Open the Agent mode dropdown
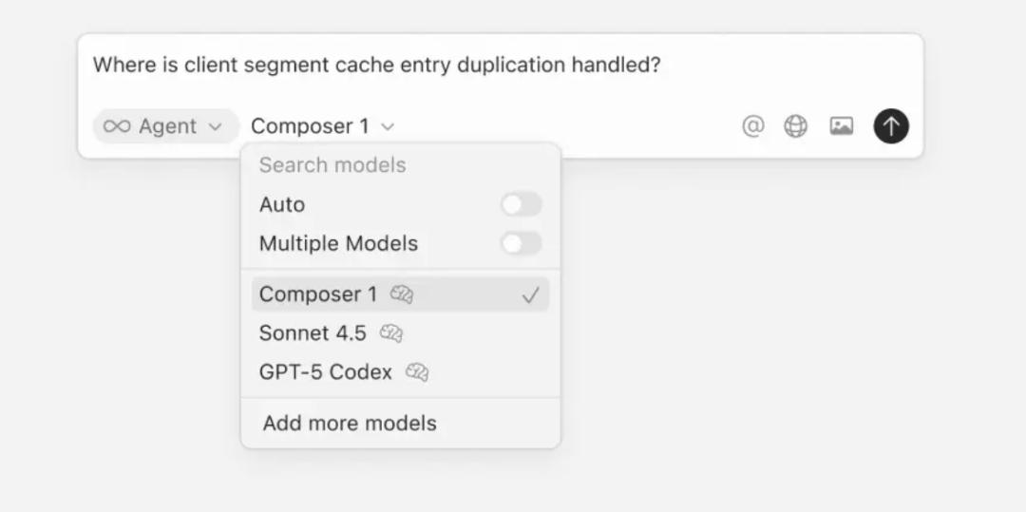This screenshot has width=1026, height=512. coord(166,126)
